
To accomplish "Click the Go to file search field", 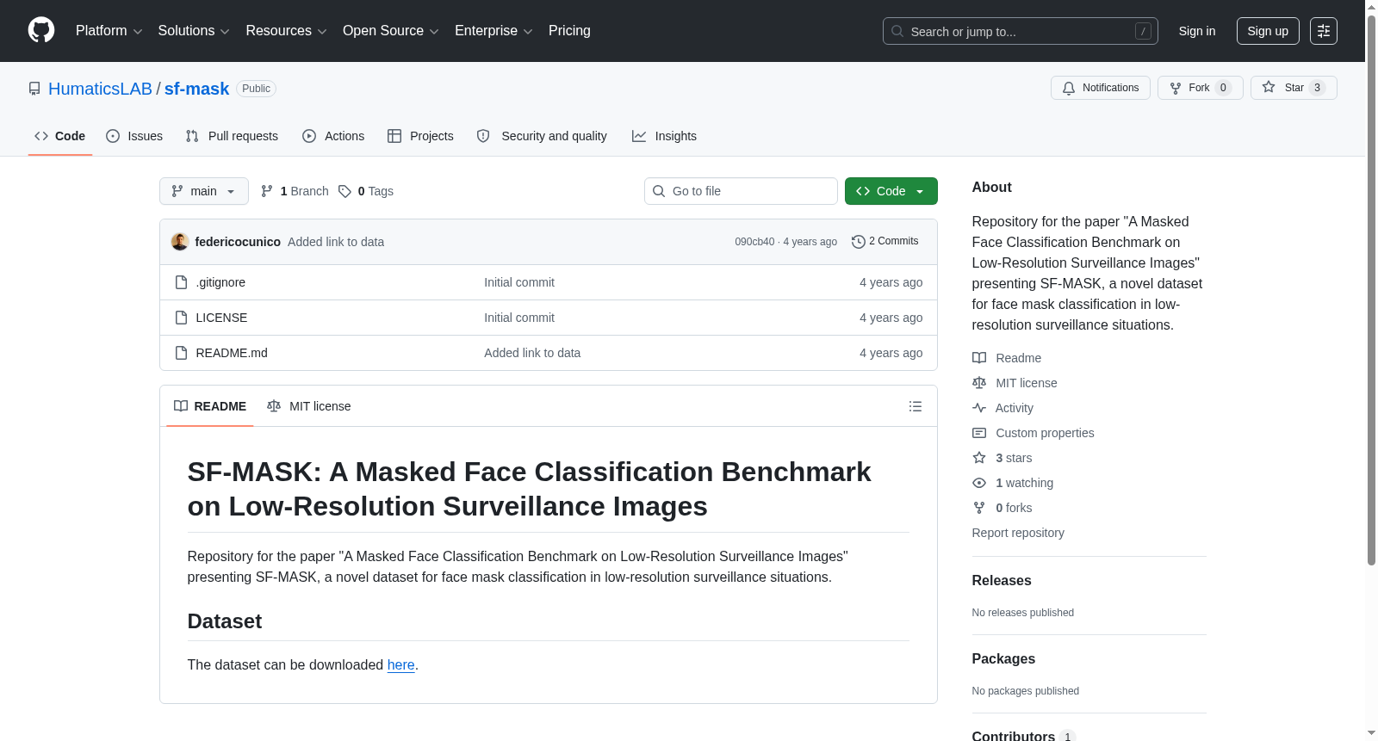I will click(x=741, y=191).
